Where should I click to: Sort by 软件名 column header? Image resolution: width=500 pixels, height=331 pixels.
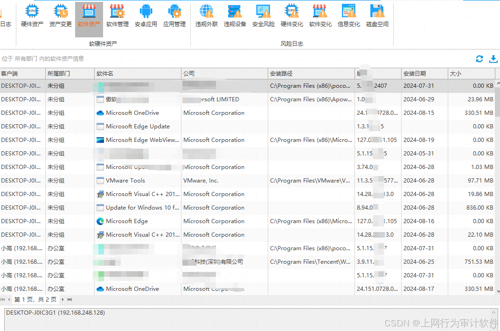coord(138,73)
